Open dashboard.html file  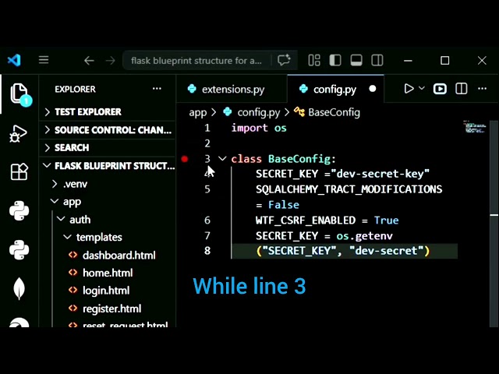(x=119, y=255)
